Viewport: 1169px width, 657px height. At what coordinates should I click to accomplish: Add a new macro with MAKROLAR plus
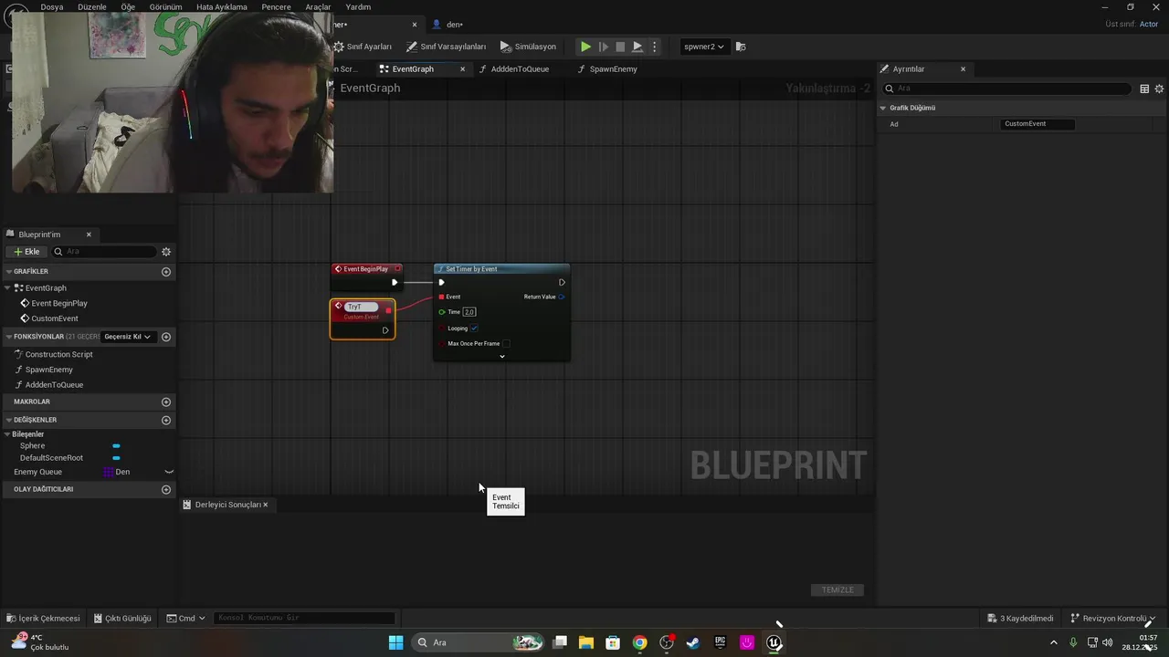pyautogui.click(x=166, y=401)
